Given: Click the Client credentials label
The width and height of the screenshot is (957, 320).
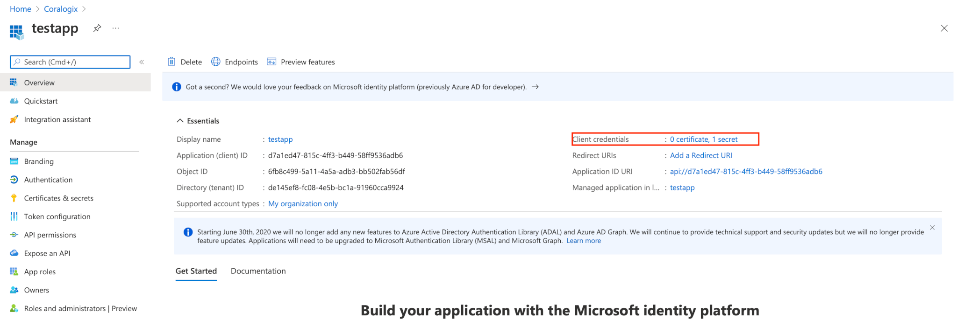Looking at the screenshot, I should (600, 139).
